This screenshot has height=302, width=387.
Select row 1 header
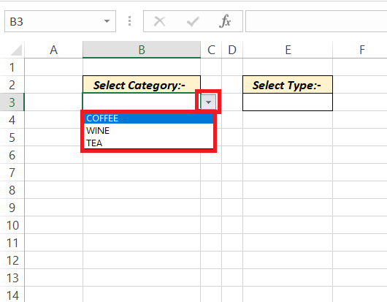click(x=12, y=67)
